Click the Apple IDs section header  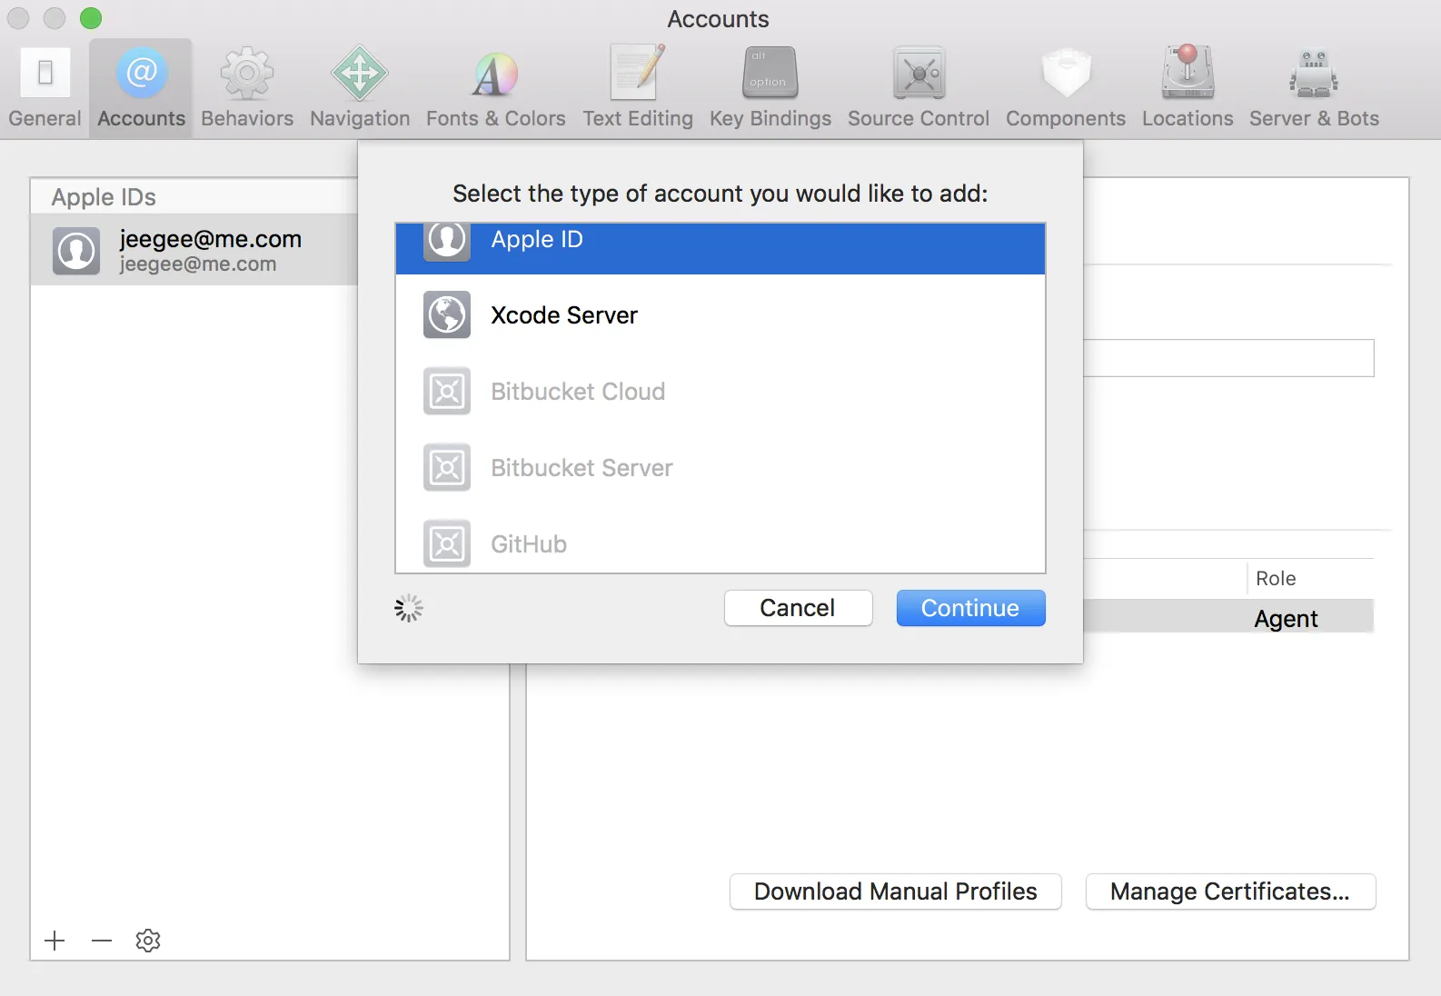coord(104,197)
